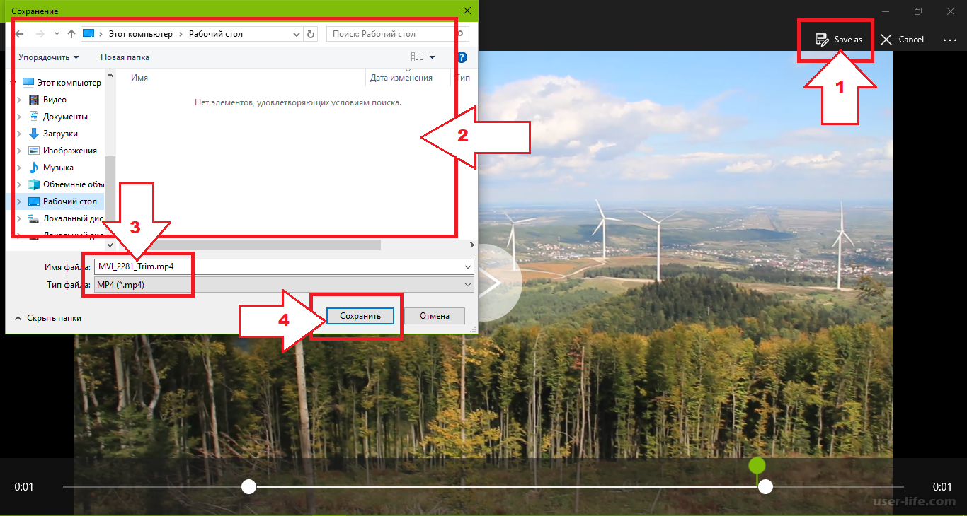Viewport: 967px width, 516px height.
Task: Expand the 'Рабочий стол' tree node chevron
Action: click(x=19, y=201)
